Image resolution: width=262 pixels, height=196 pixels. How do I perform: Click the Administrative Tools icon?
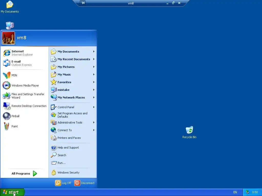54,122
